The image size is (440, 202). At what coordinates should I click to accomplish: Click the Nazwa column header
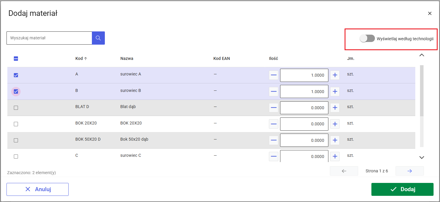[127, 58]
